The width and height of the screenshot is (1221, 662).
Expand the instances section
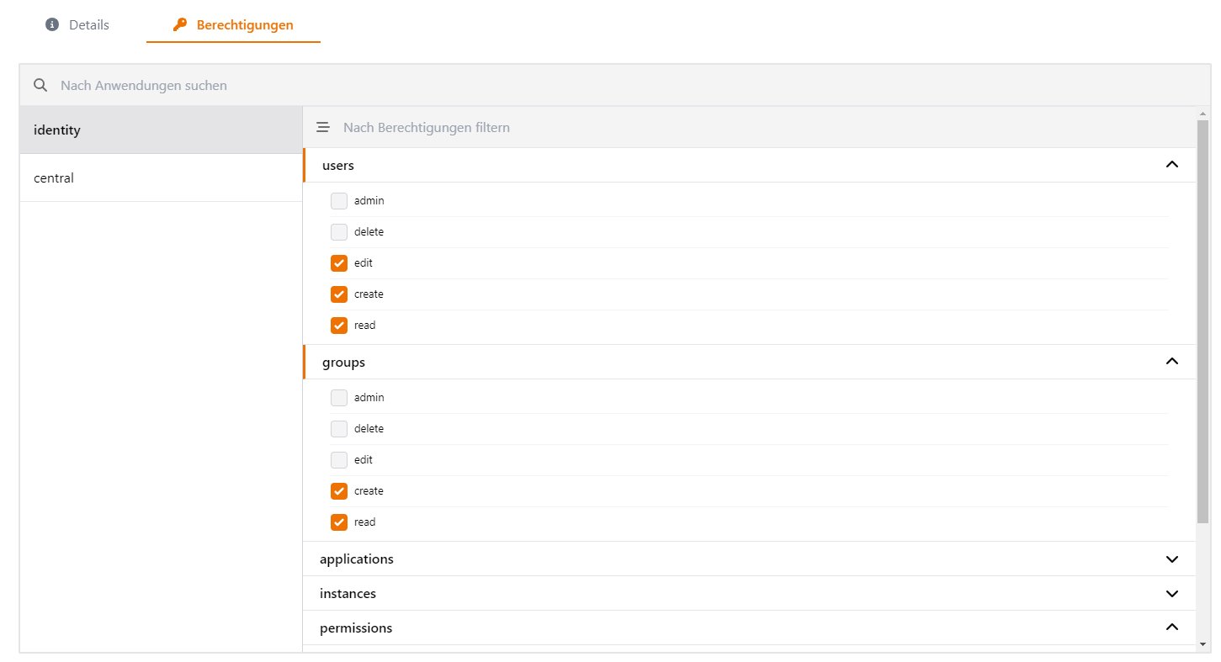1171,594
